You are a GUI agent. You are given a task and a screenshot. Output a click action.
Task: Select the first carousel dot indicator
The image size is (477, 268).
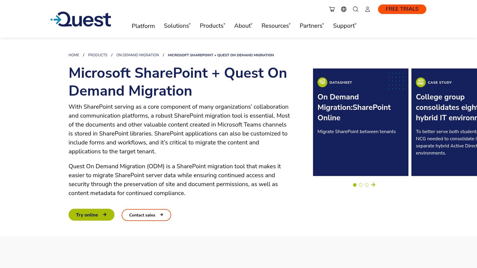coord(355,185)
